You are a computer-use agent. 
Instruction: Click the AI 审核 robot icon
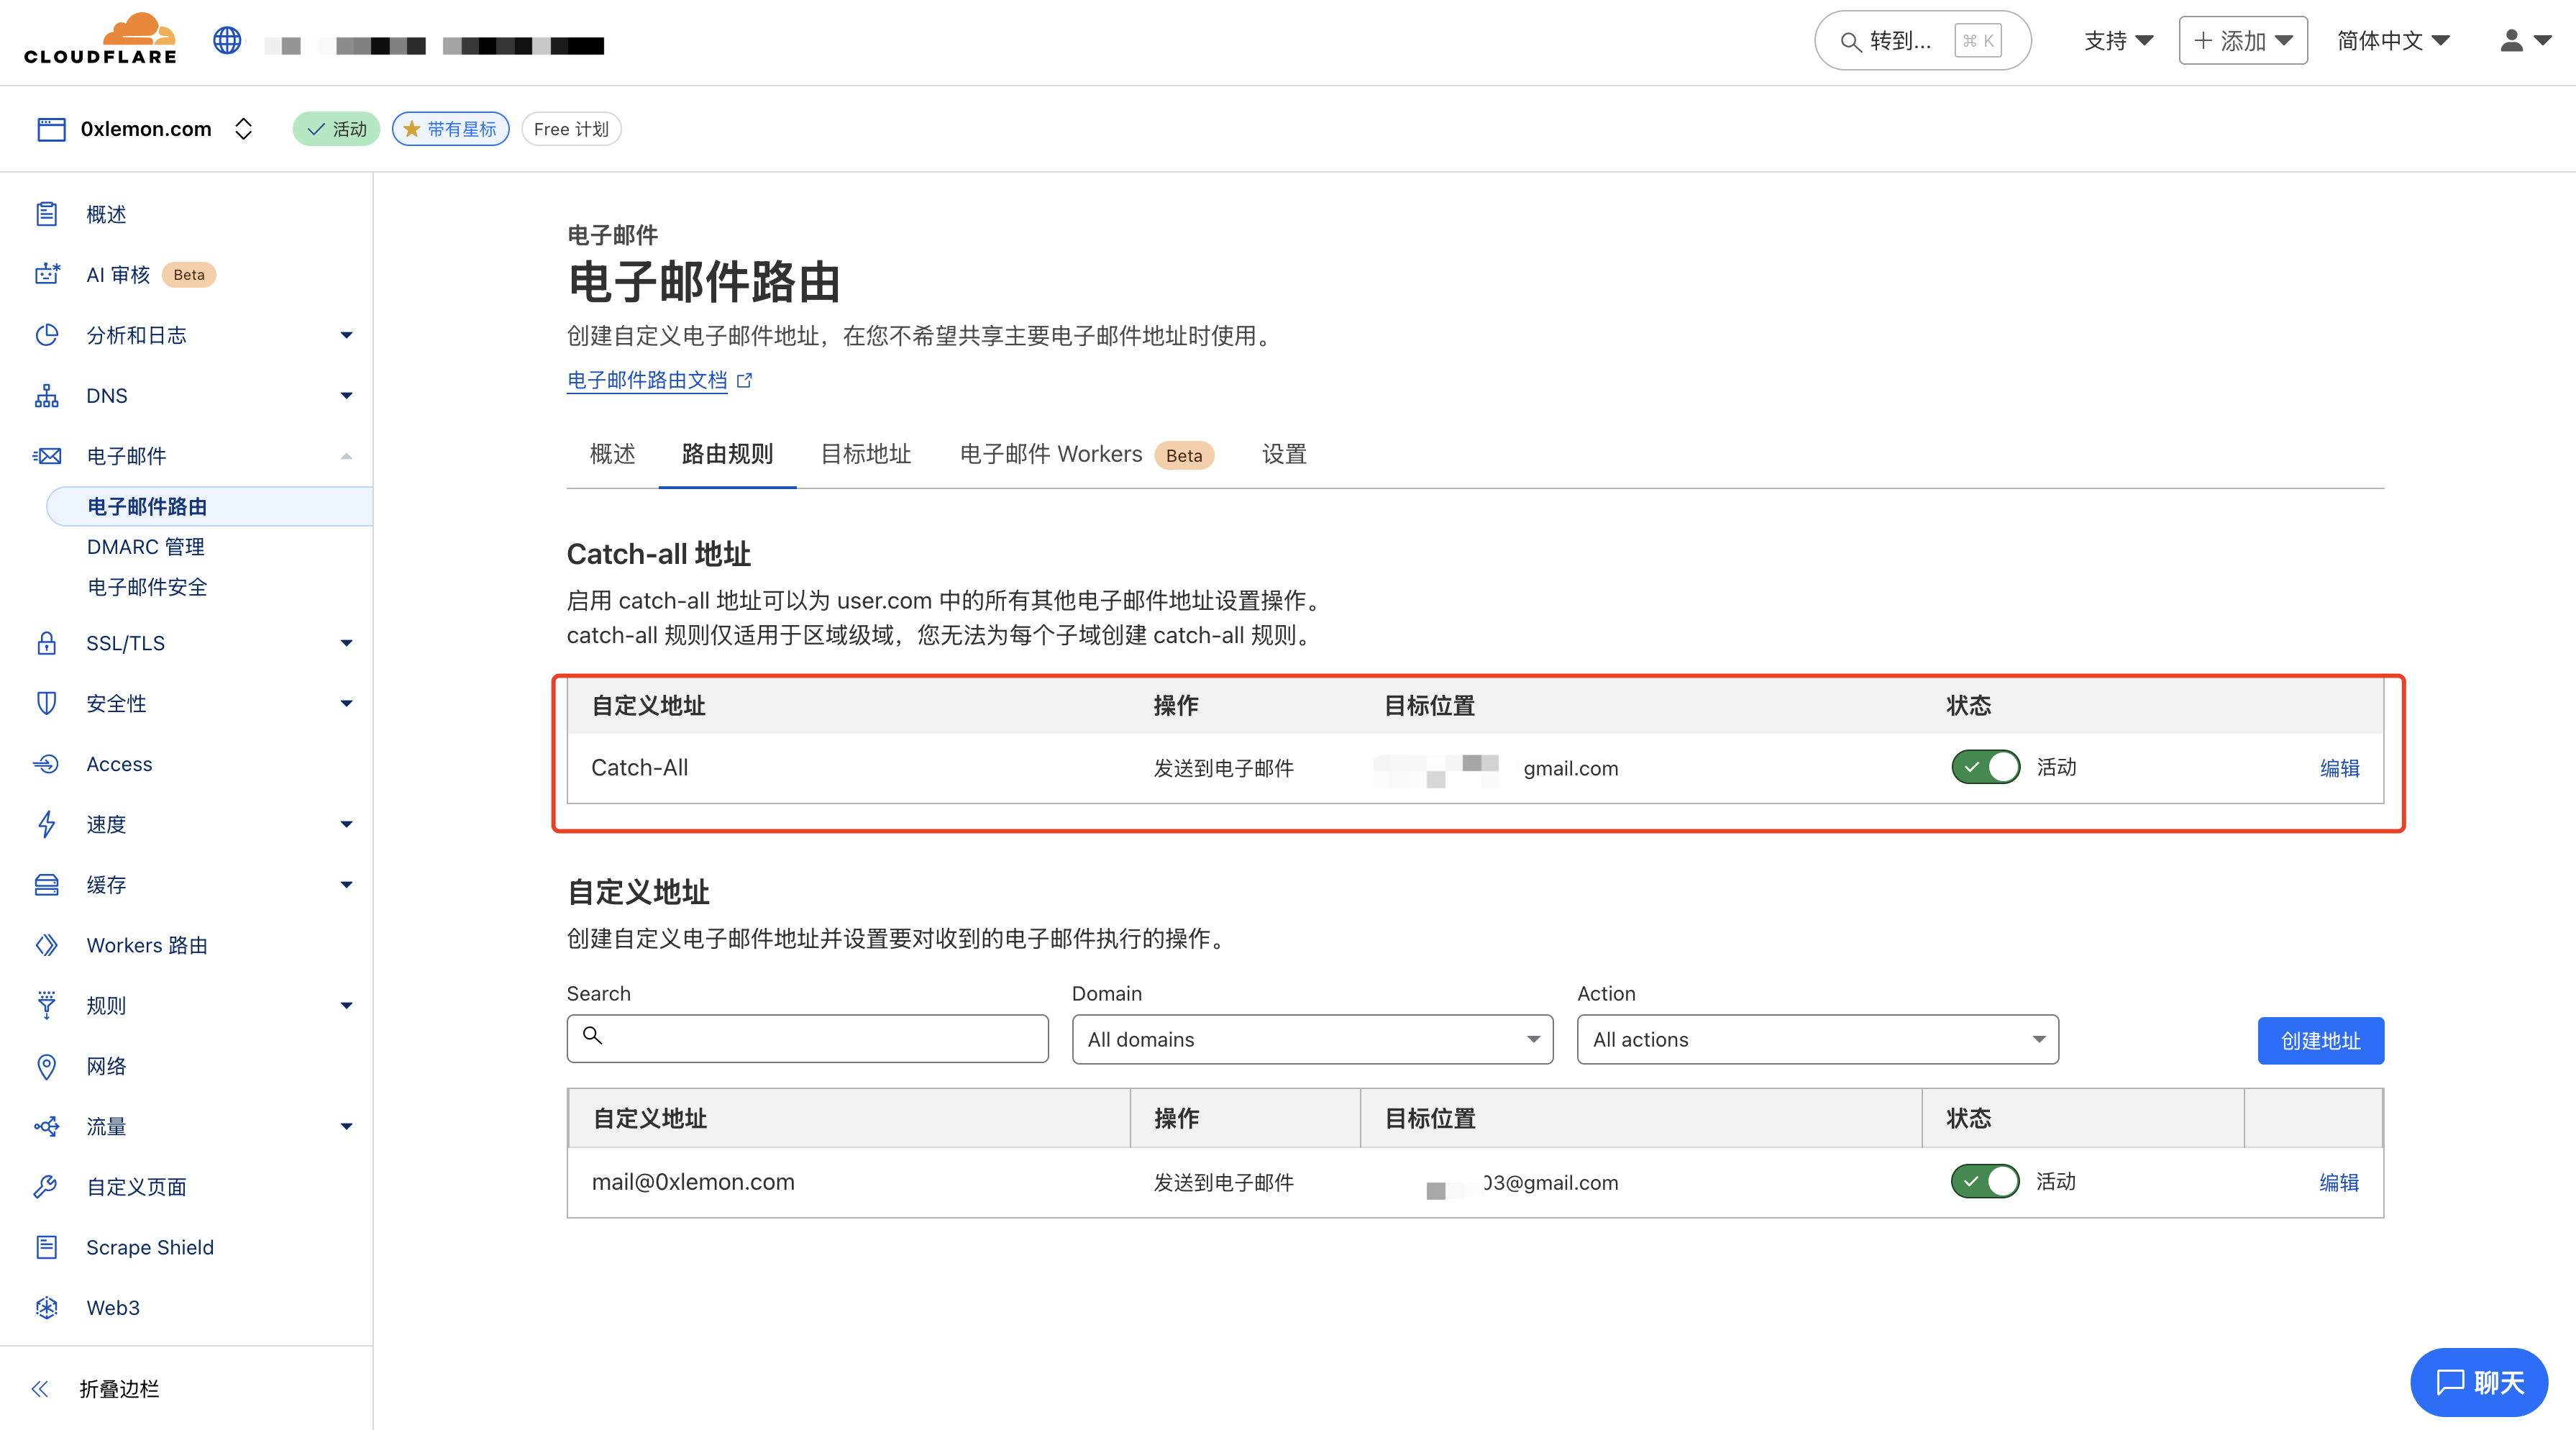click(46, 274)
